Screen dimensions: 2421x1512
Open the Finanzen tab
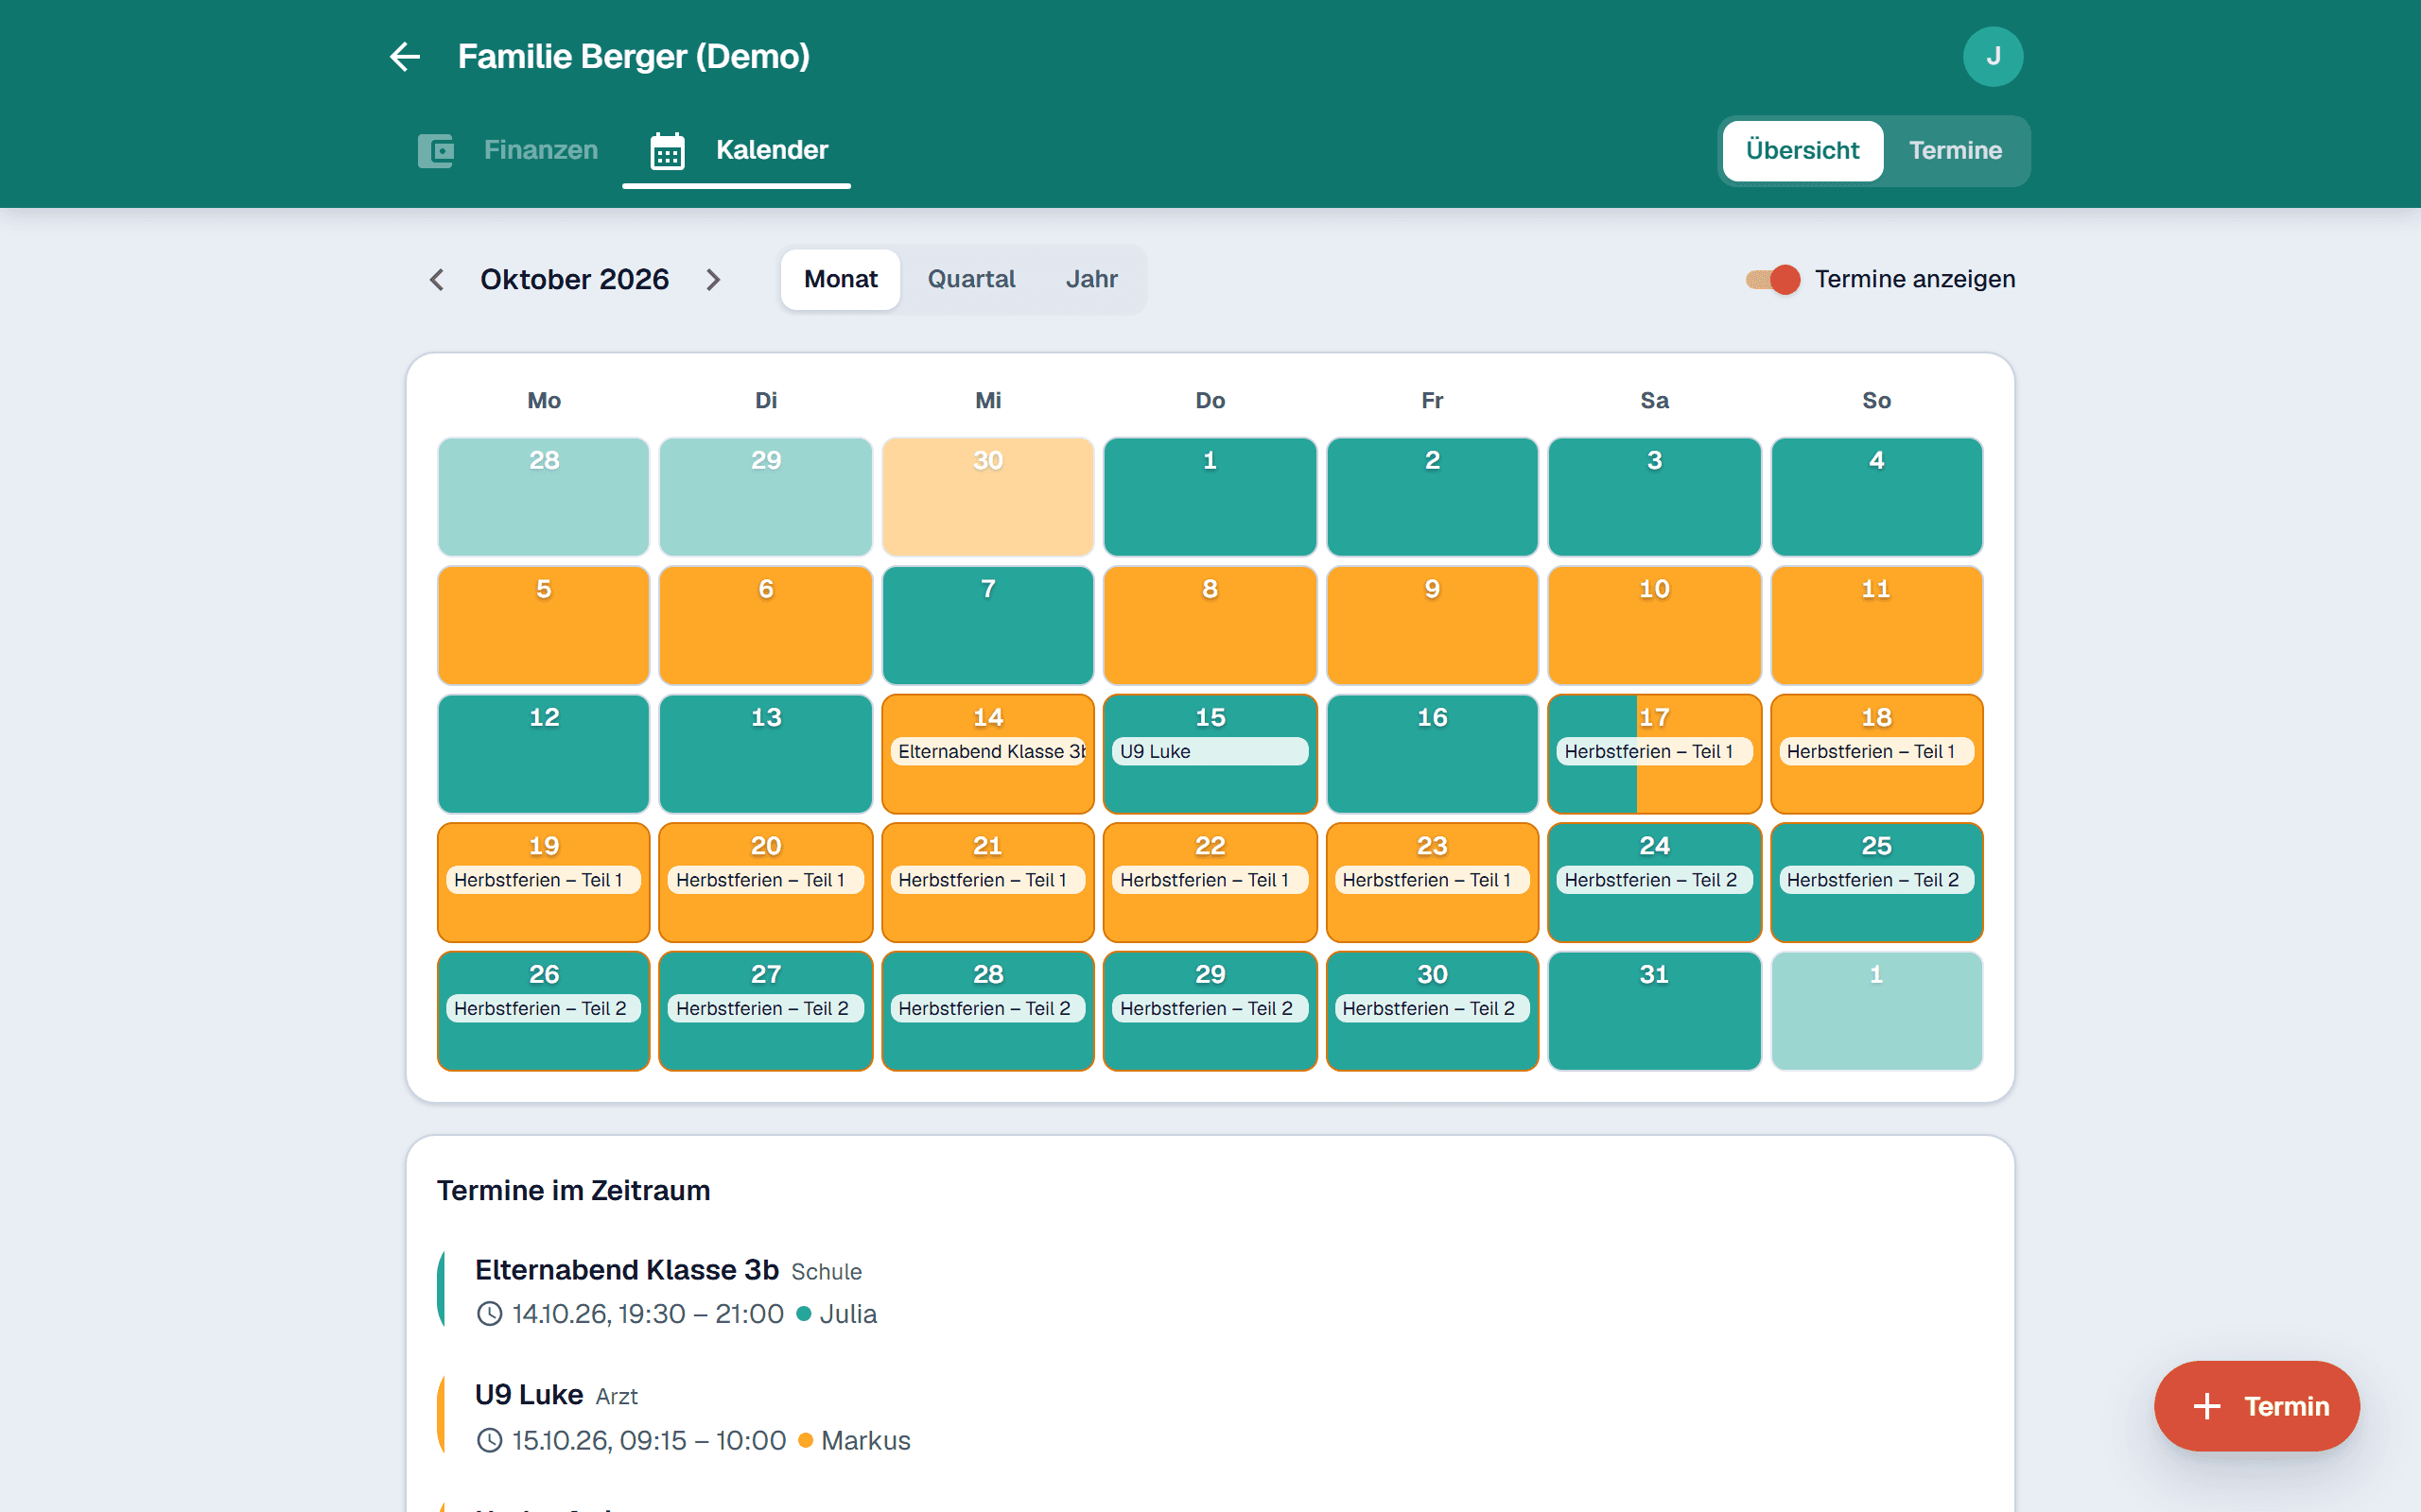pyautogui.click(x=509, y=150)
